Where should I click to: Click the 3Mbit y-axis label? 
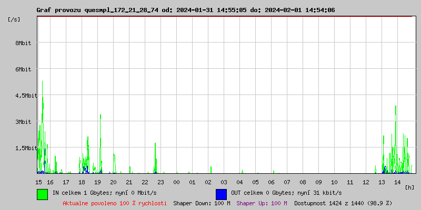(x=23, y=122)
